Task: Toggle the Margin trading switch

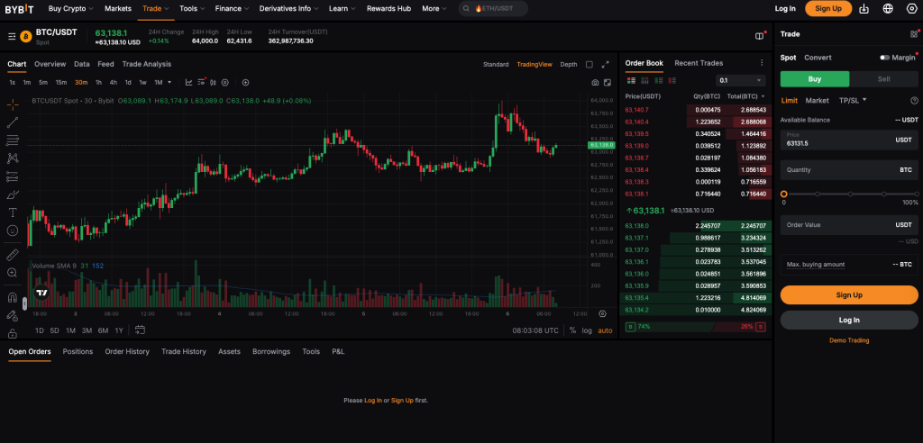Action: (x=885, y=58)
